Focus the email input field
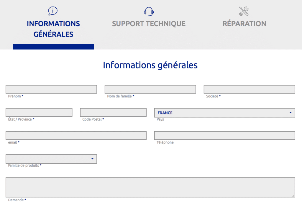Image resolution: width=302 pixels, height=204 pixels. 76,135
